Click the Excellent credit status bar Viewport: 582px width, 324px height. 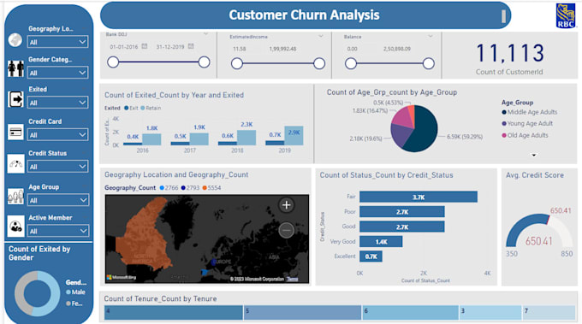(371, 256)
